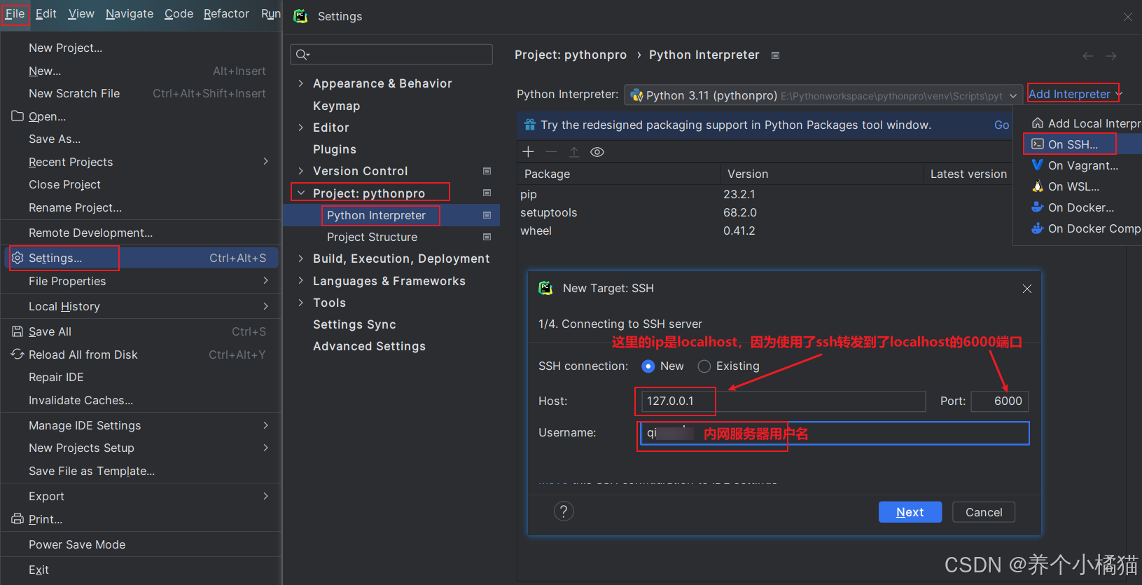Click the On Vagrant icon
Viewport: 1142px width, 585px height.
click(1038, 165)
